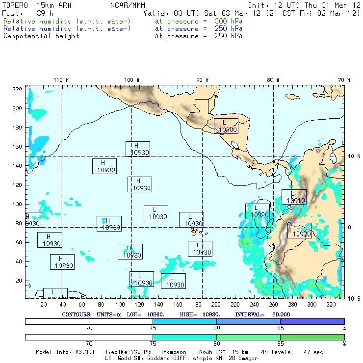Click the '70' label under the upper color bar

tap(89, 328)
